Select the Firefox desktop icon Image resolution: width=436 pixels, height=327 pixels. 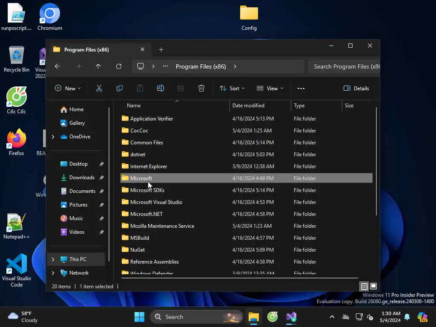point(17,142)
